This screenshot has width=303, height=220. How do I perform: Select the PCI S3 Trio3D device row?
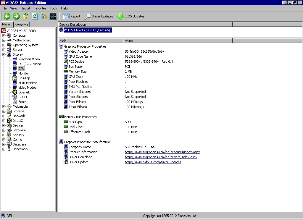click(87, 30)
